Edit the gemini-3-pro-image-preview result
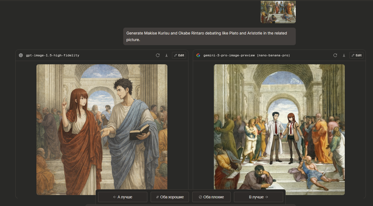 [x=356, y=55]
